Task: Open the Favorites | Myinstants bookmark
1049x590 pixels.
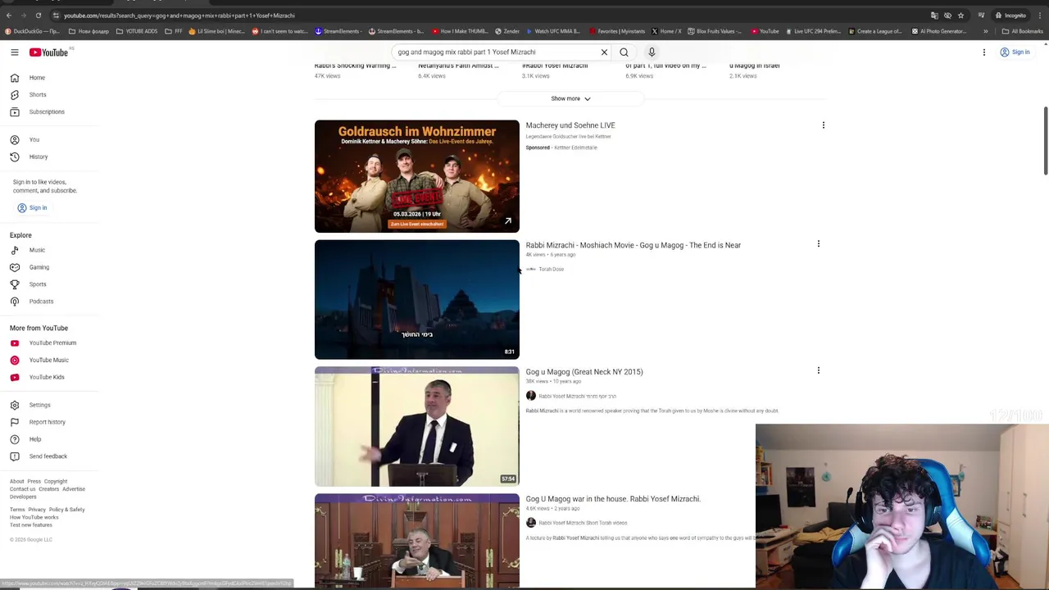Action: 616,31
